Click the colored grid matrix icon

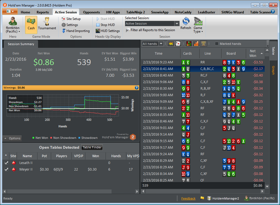coord(188,44)
